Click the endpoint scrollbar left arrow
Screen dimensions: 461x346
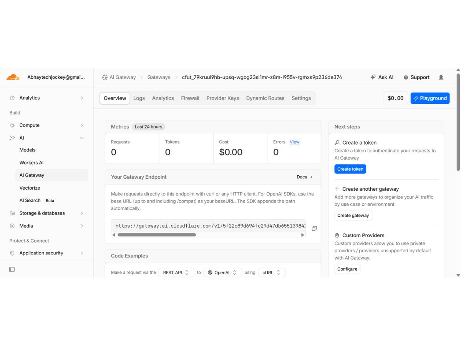[114, 235]
